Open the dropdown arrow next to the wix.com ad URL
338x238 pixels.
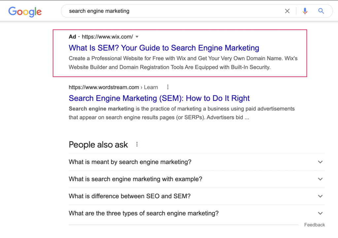tap(137, 37)
